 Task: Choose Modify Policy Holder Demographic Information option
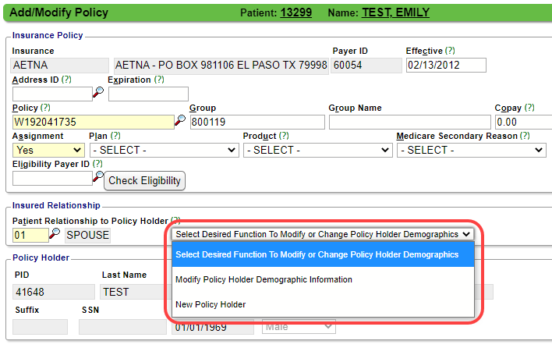pos(264,279)
